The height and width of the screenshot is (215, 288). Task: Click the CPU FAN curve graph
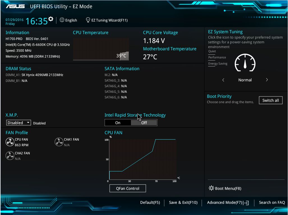click(142, 159)
